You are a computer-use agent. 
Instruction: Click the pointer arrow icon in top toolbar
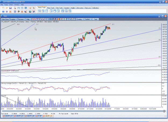(x=34, y=8)
